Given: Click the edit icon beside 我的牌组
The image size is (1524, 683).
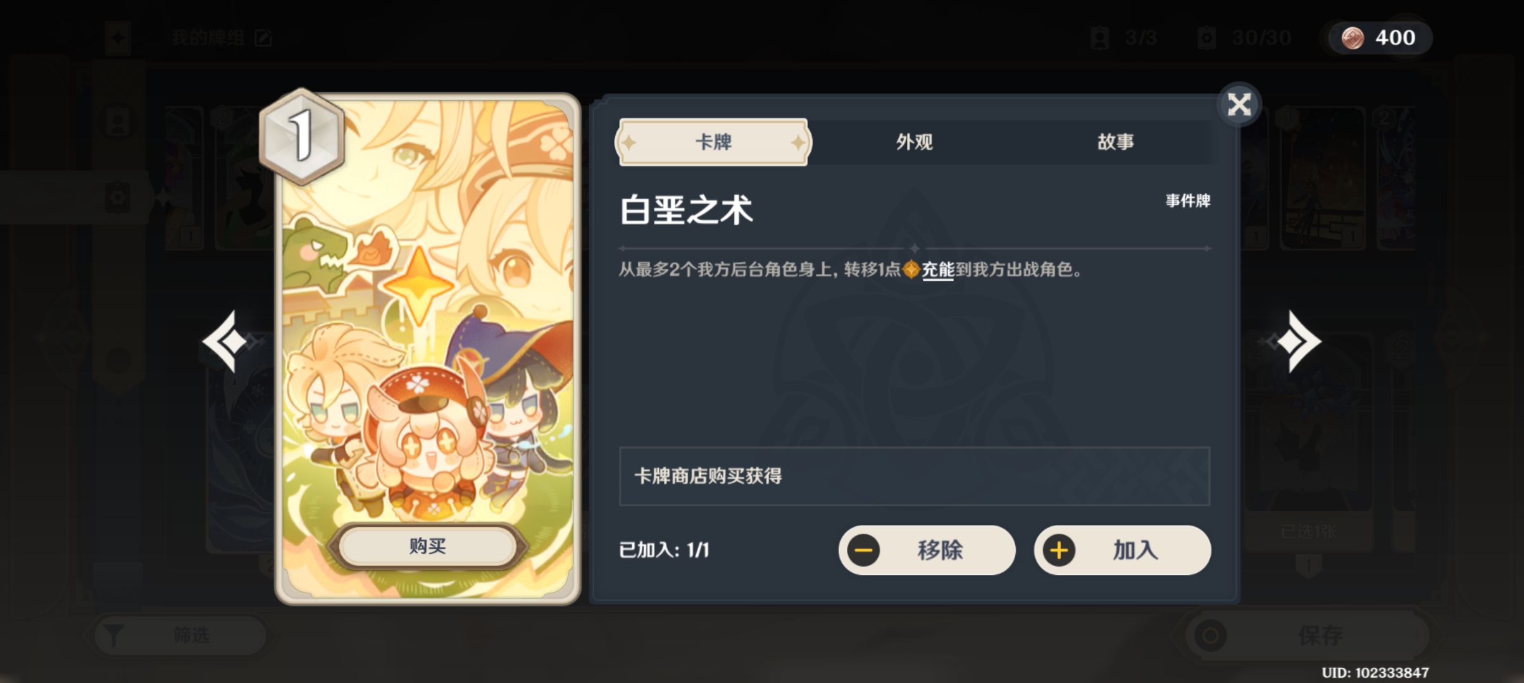Looking at the screenshot, I should click(263, 38).
